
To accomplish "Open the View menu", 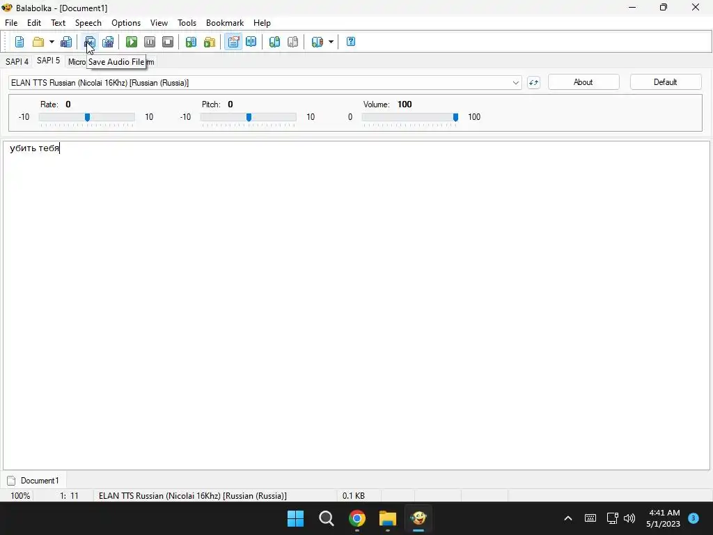I will tap(159, 23).
